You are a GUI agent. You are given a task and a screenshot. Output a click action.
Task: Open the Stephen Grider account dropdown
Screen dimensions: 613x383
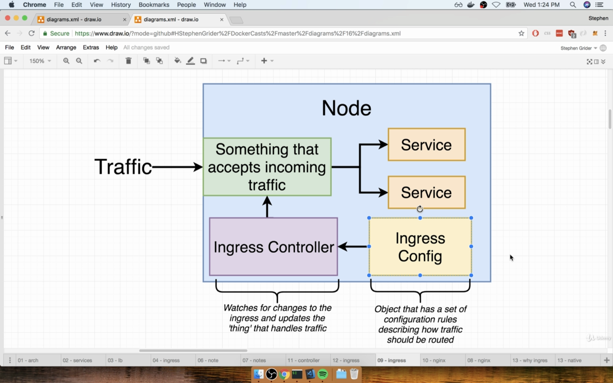579,48
